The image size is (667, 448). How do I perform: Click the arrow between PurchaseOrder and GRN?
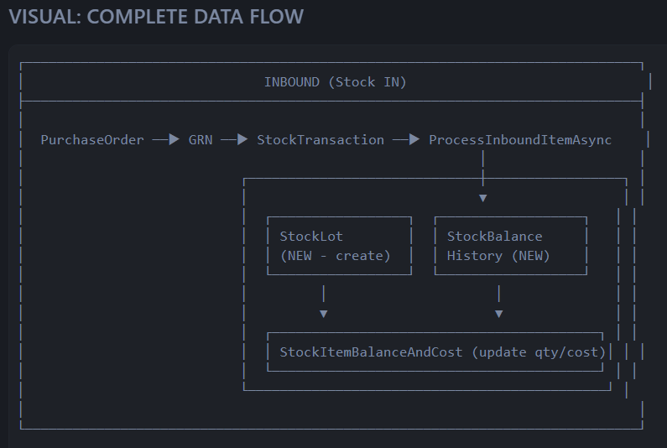[x=166, y=140]
